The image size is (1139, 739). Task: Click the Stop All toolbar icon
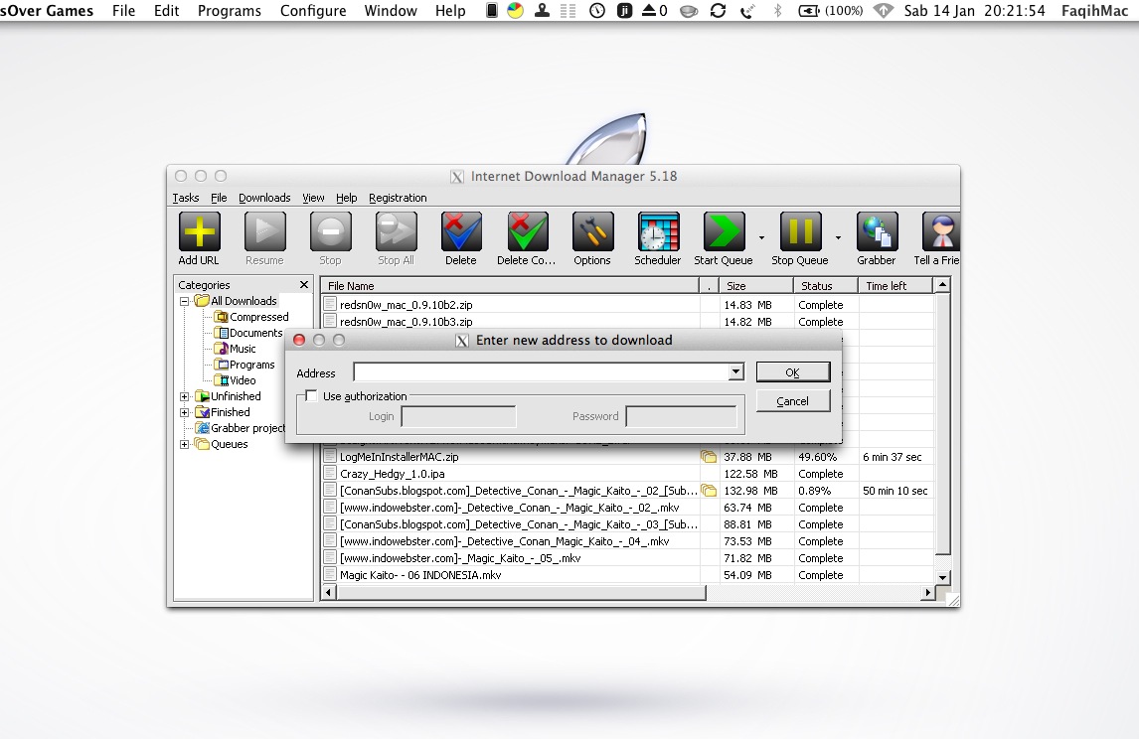click(396, 232)
